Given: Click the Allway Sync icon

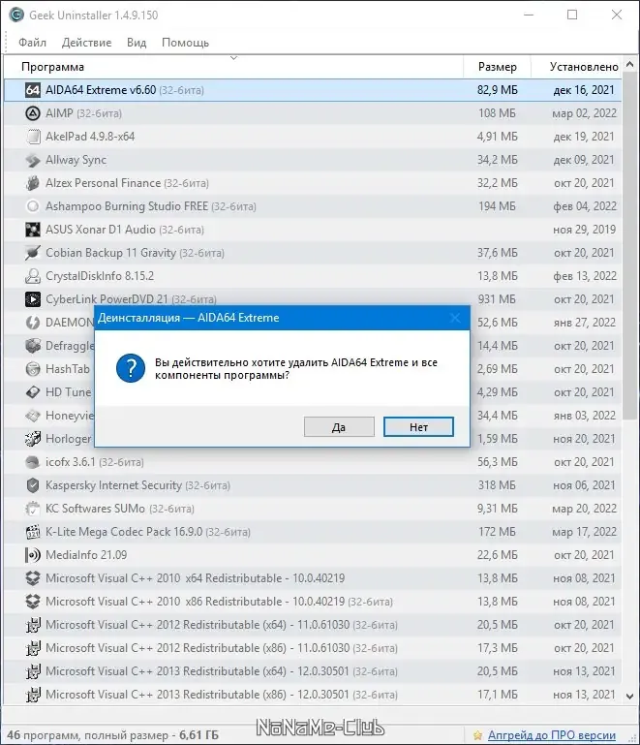Looking at the screenshot, I should click(33, 160).
